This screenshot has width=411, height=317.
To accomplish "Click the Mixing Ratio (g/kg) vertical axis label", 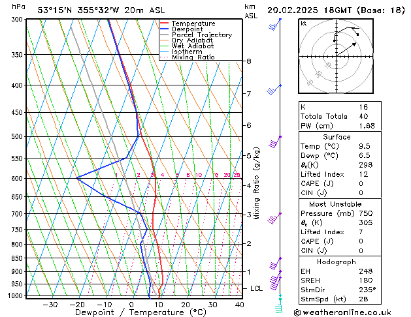I will point(257,183).
